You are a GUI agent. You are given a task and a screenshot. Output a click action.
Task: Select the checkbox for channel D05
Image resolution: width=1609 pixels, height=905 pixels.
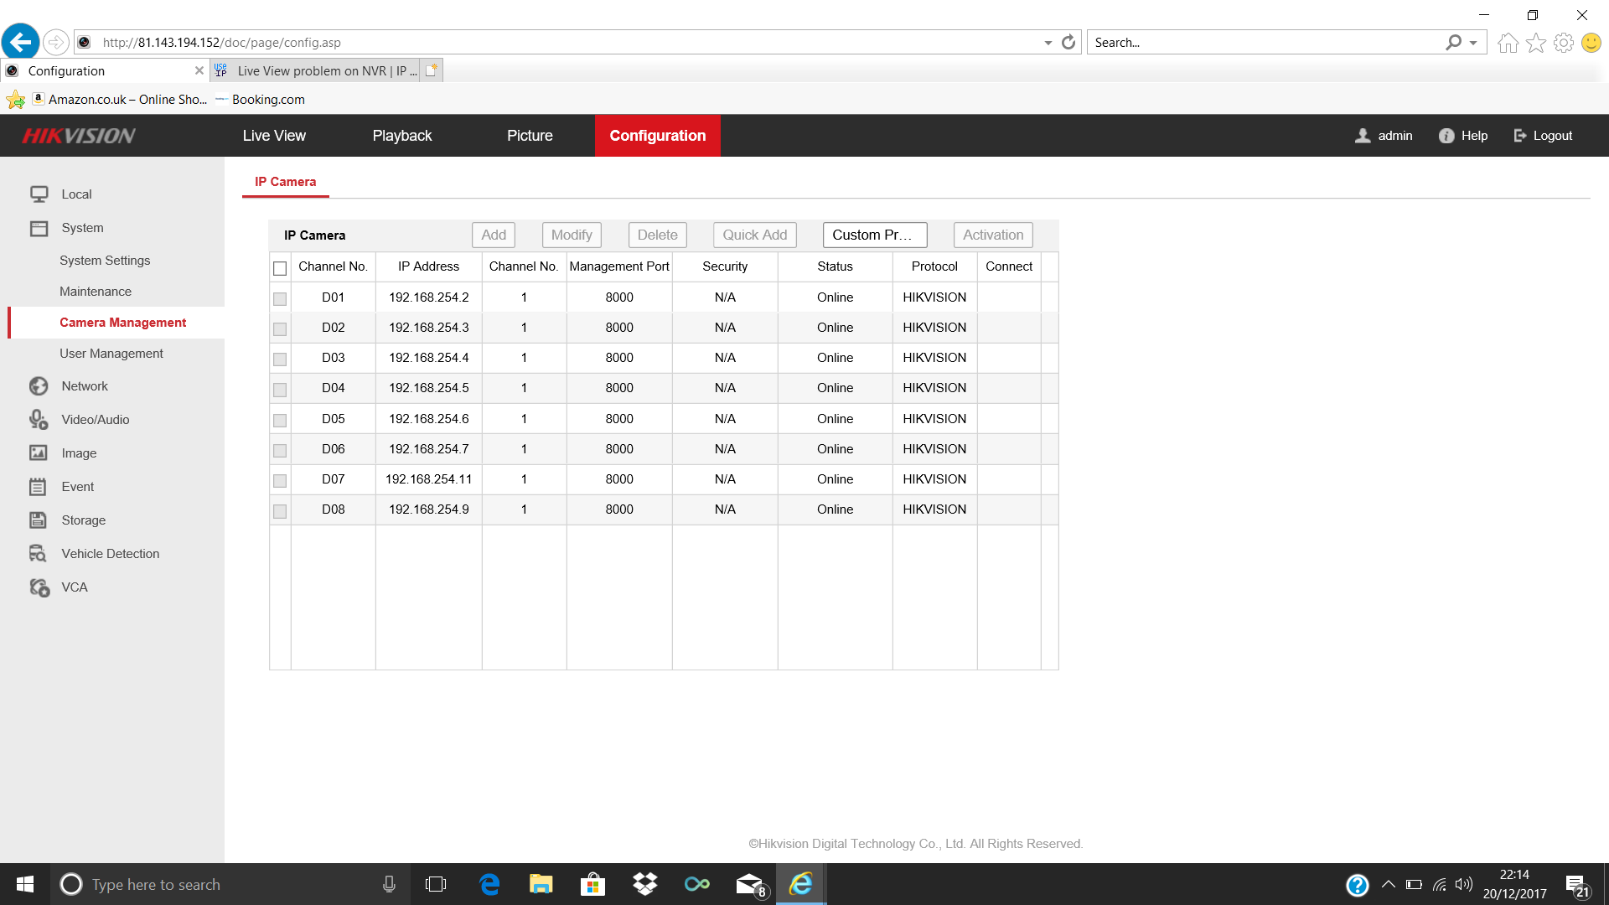click(x=280, y=420)
